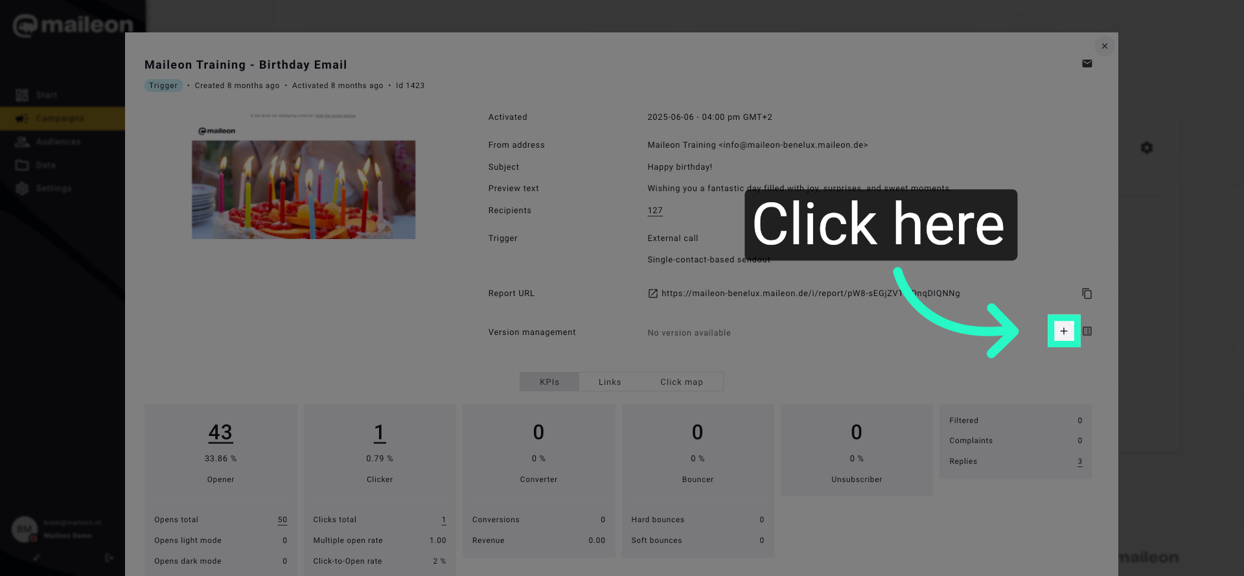Open the version list icon beside plus
This screenshot has height=576, width=1244.
click(1087, 331)
